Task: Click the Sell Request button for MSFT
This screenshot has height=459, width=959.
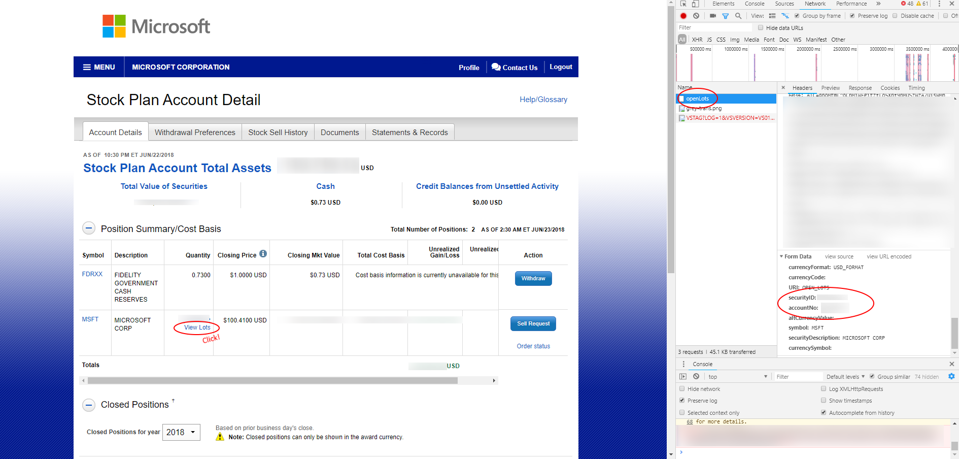Action: point(533,323)
